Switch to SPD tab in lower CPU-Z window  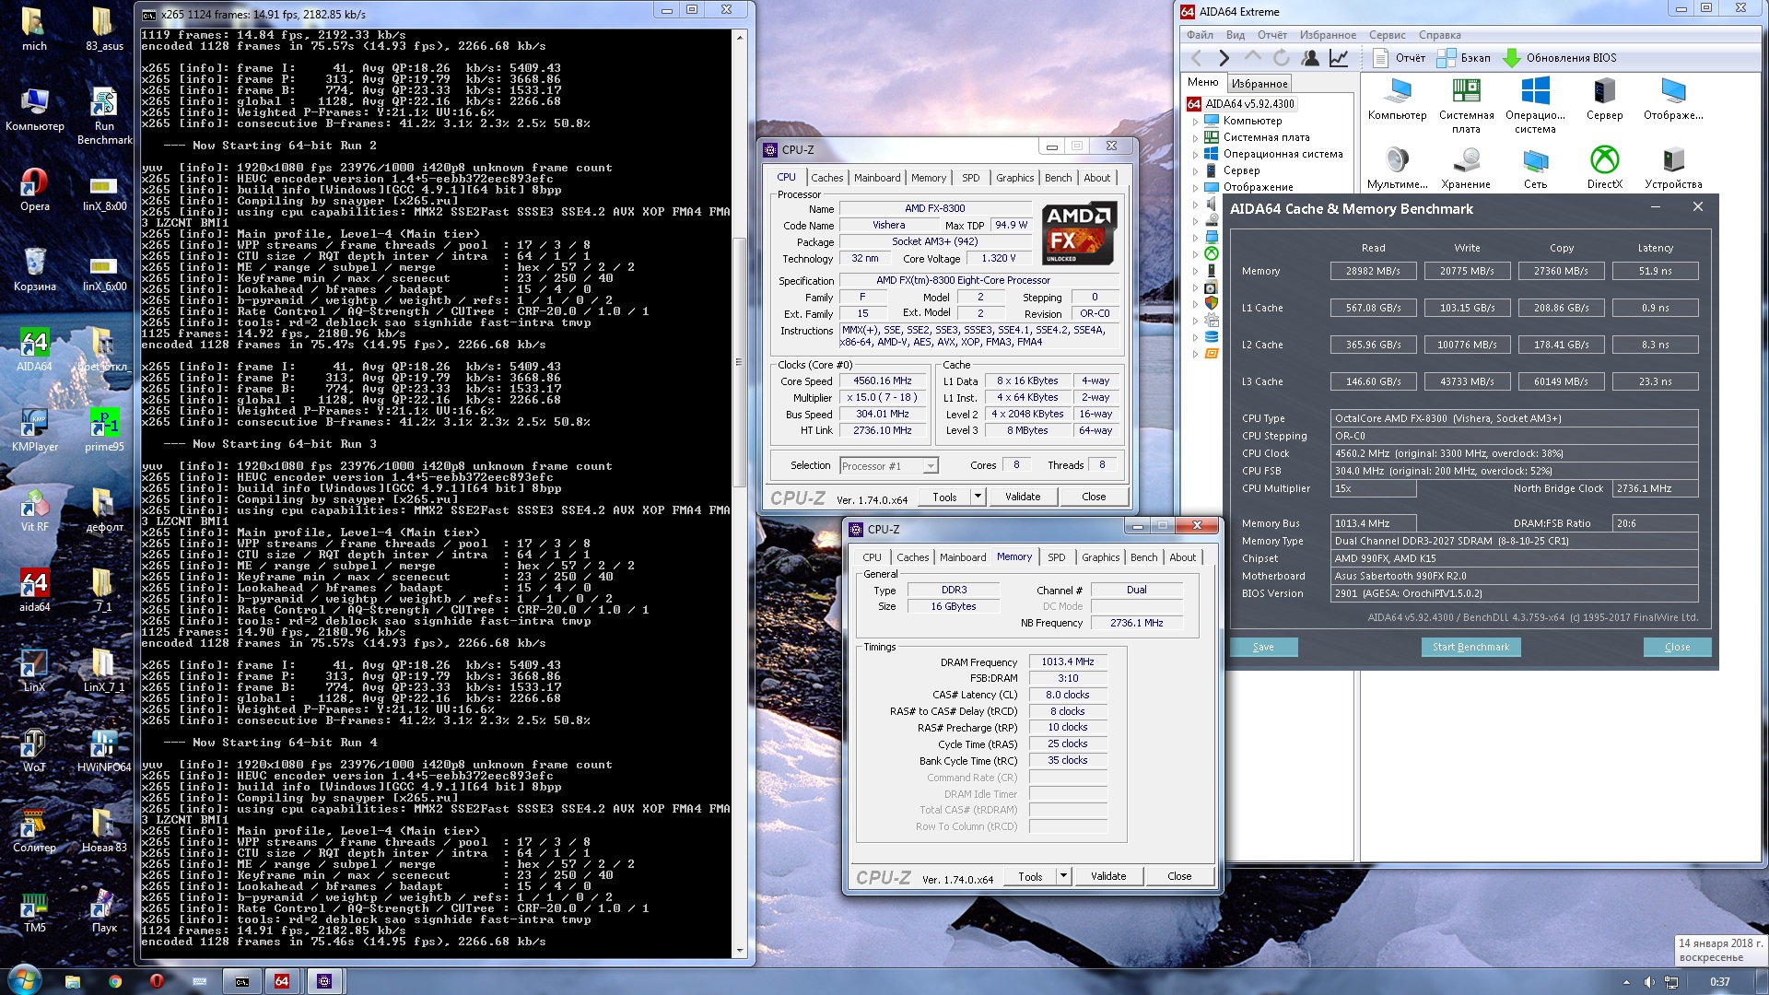coord(1057,557)
